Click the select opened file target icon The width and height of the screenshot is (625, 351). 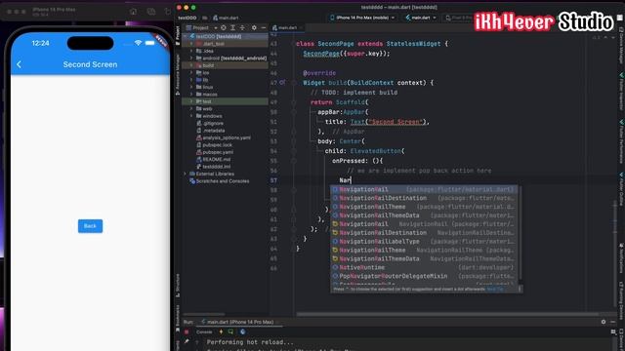[224, 28]
